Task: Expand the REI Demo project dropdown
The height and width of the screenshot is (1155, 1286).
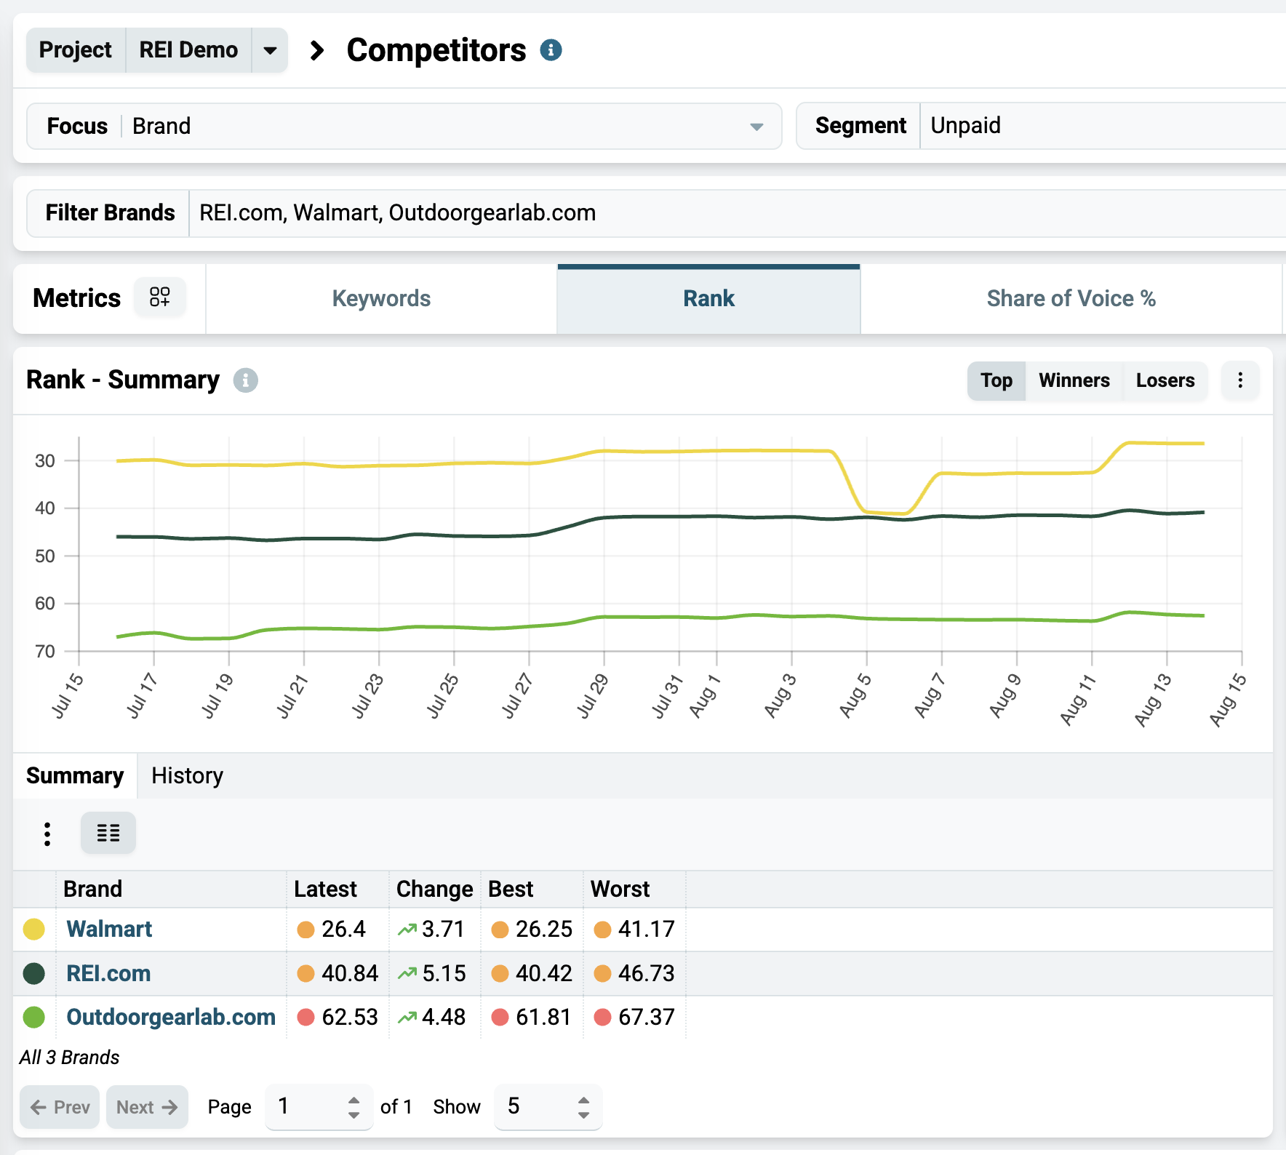Action: click(x=270, y=50)
